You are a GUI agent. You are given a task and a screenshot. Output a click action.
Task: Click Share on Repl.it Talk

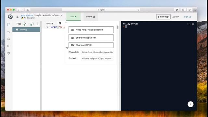91,38
